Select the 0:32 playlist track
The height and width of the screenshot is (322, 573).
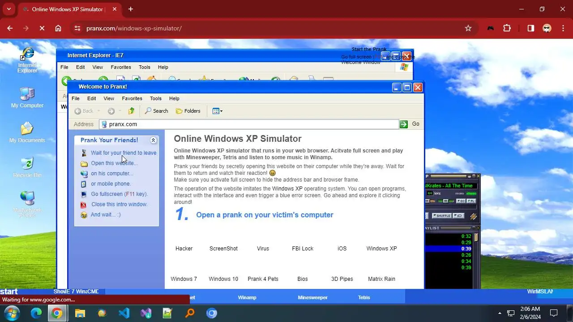click(448, 236)
